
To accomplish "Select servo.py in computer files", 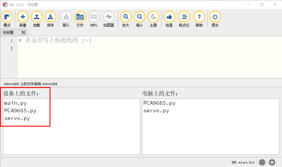I will click(x=156, y=111).
